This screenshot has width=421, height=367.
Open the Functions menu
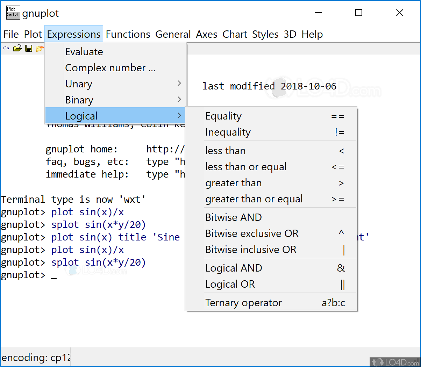128,34
